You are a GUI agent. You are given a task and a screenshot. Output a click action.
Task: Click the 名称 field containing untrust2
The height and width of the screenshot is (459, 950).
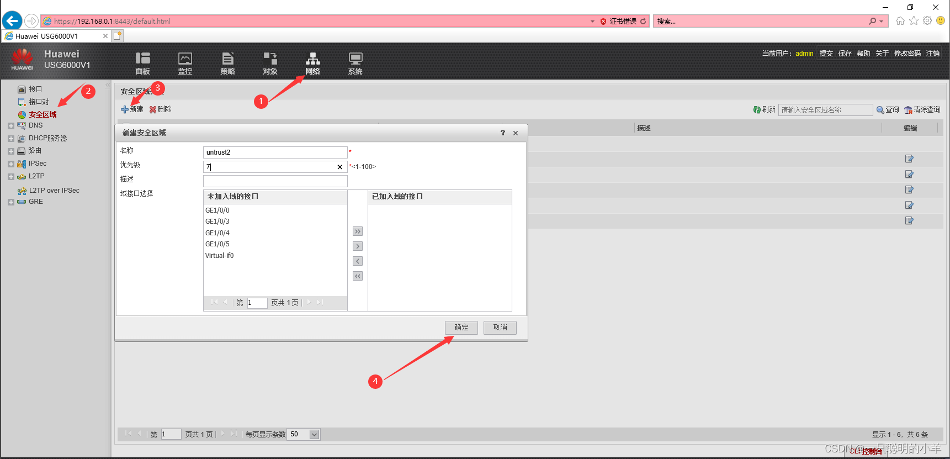tap(275, 152)
